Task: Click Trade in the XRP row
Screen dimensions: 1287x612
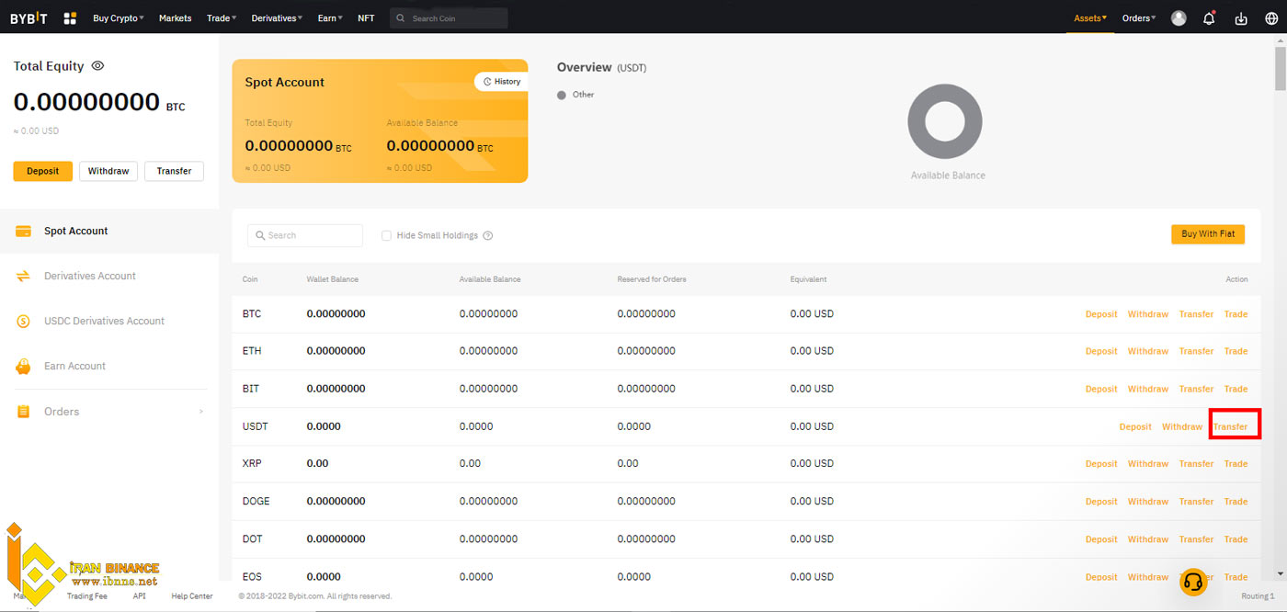Action: click(x=1236, y=464)
